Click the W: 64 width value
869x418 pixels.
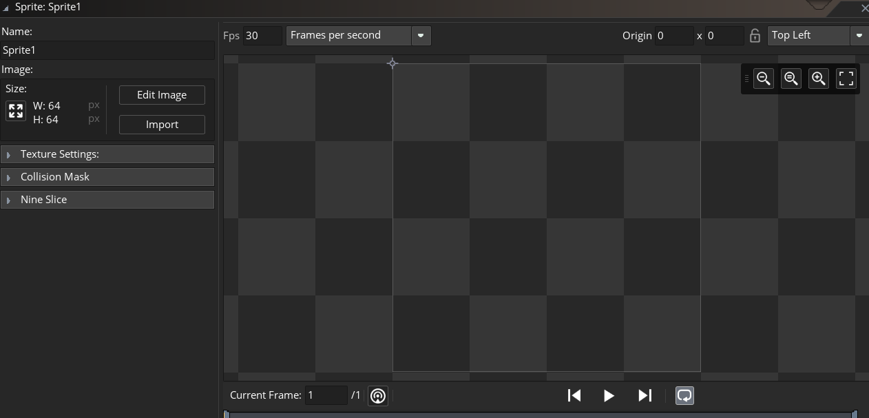point(46,105)
